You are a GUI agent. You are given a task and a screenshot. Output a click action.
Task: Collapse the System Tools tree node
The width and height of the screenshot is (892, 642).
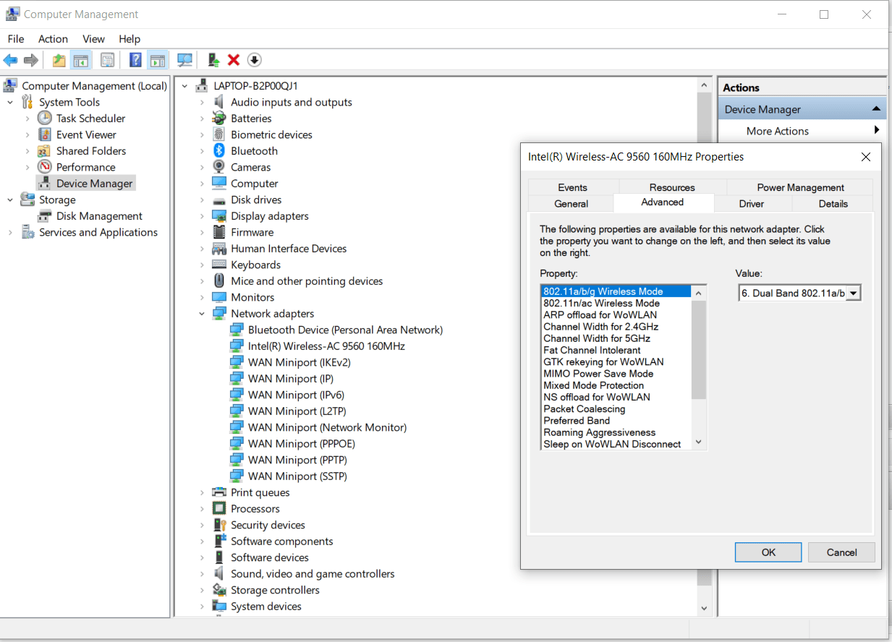(11, 102)
